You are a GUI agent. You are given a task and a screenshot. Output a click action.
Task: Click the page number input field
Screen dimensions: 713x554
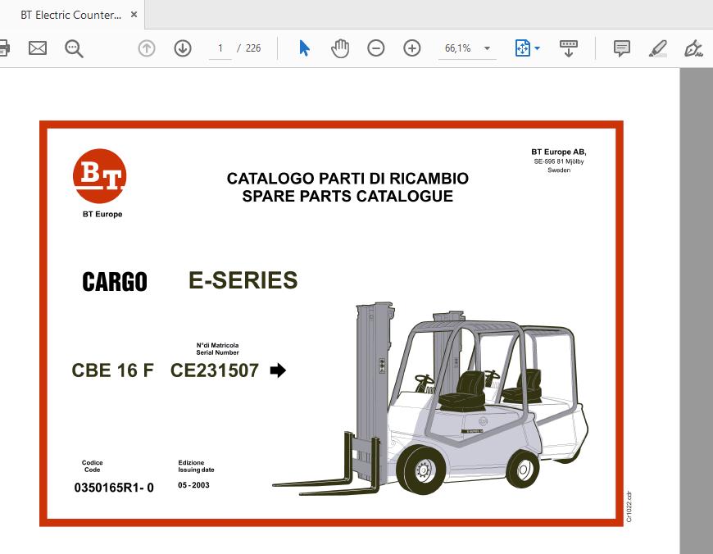pos(220,48)
